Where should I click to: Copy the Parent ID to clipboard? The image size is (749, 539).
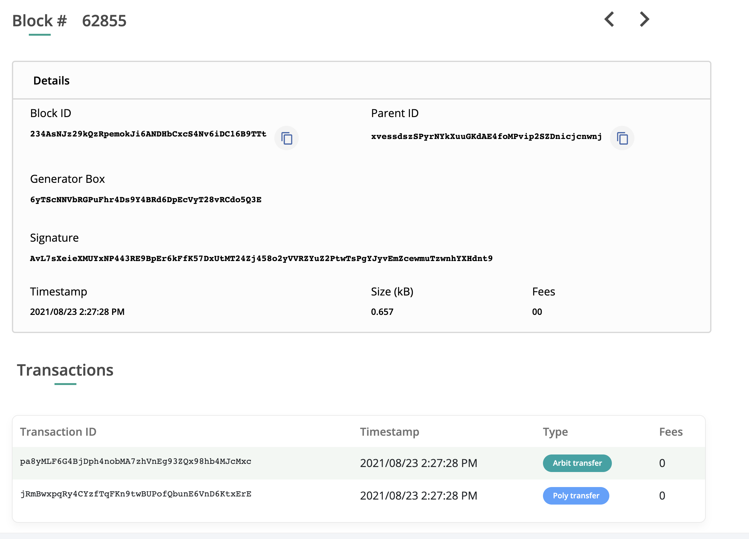click(x=622, y=138)
